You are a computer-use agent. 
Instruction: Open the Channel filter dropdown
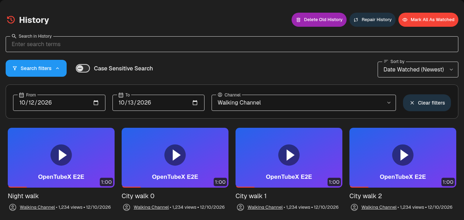click(x=304, y=103)
